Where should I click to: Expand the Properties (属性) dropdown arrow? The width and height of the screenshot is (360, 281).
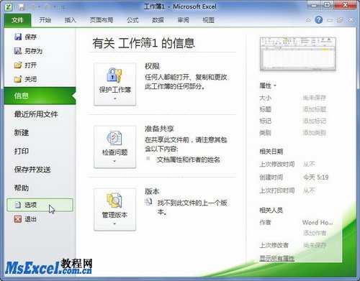pos(275,86)
